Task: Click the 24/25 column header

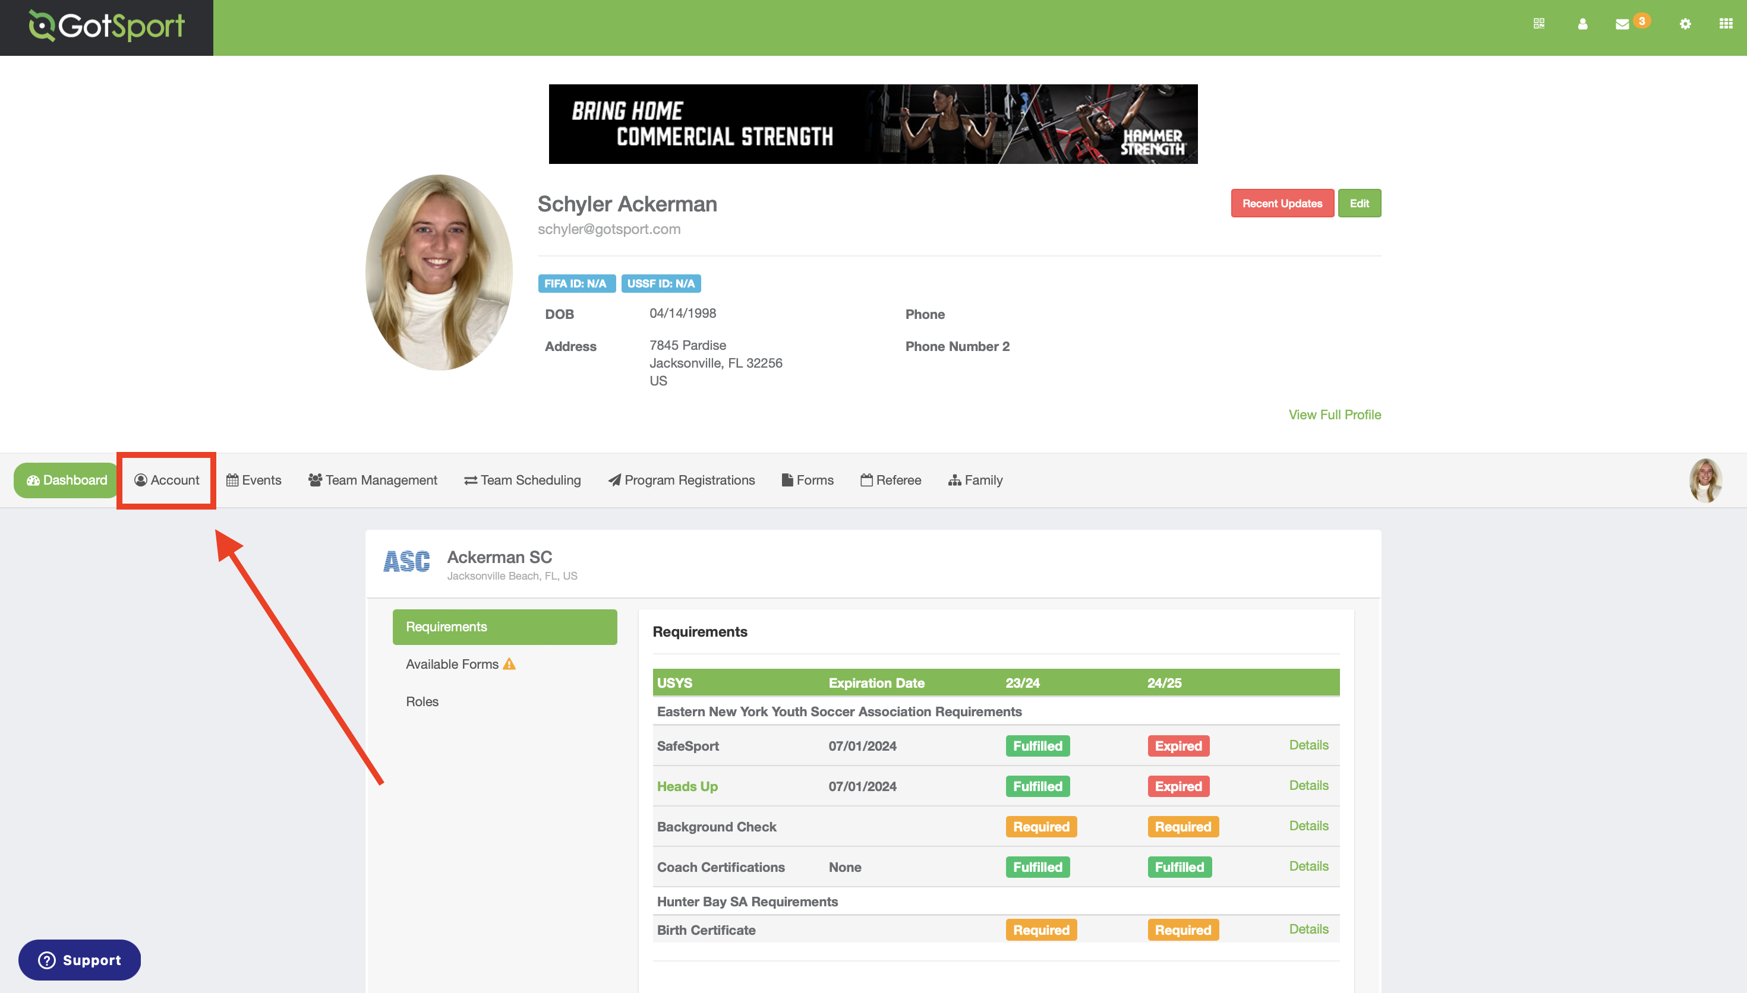Action: [1163, 683]
